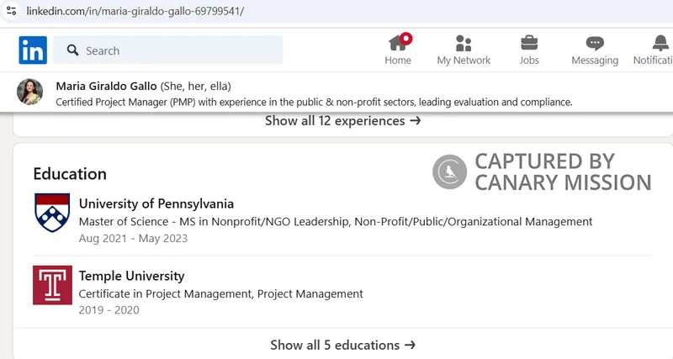Screen dimensions: 673x359
Task: Show all 5 educations
Action: click(342, 345)
